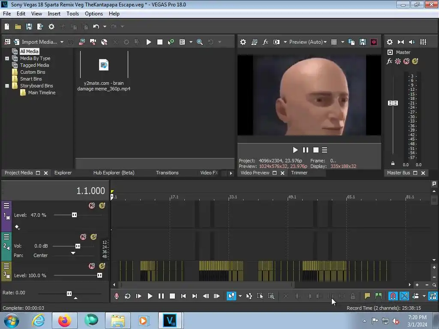Image resolution: width=439 pixels, height=329 pixels.
Task: Open the undo history dropdown arrow
Action: 105,27
